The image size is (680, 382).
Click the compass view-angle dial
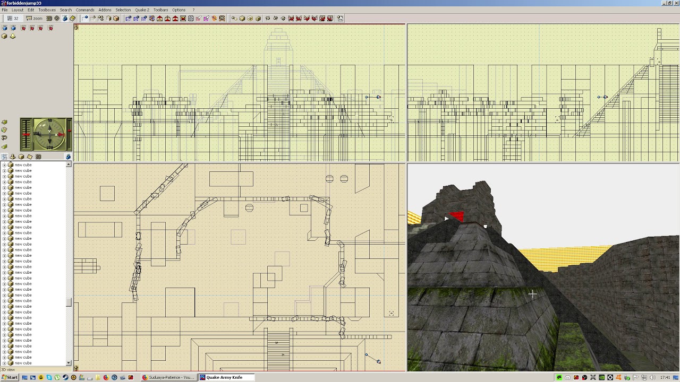click(x=49, y=134)
